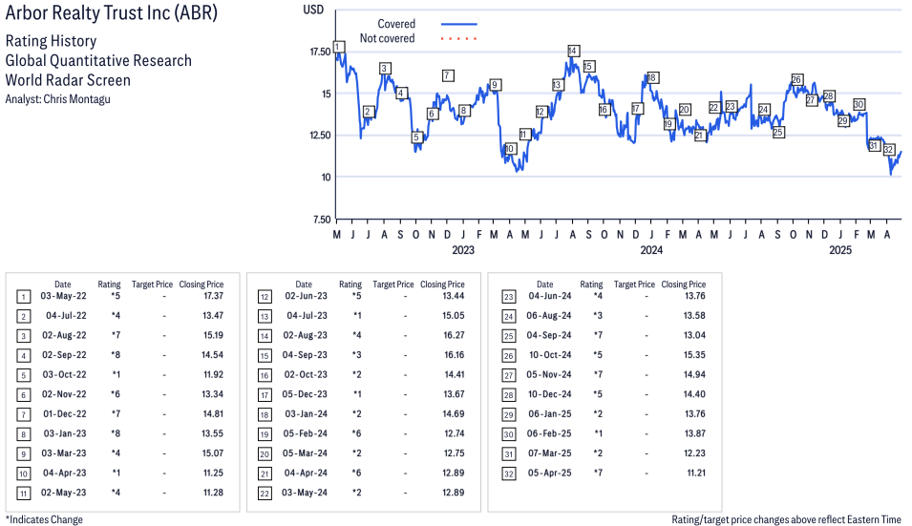
Task: Select the 17.37 closing price cell
Action: pyautogui.click(x=214, y=296)
